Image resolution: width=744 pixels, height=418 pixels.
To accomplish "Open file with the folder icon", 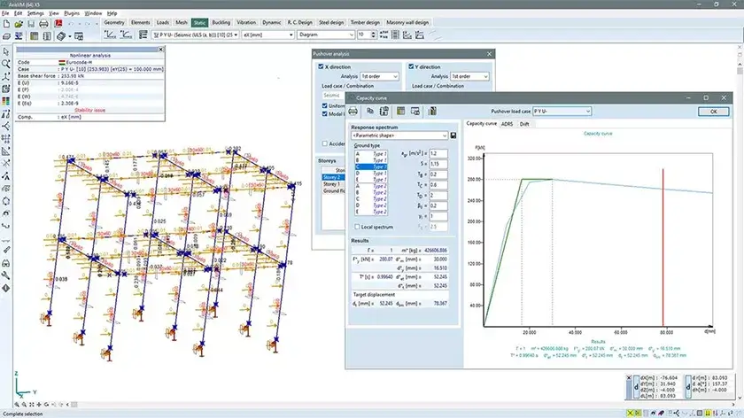I will [19, 23].
